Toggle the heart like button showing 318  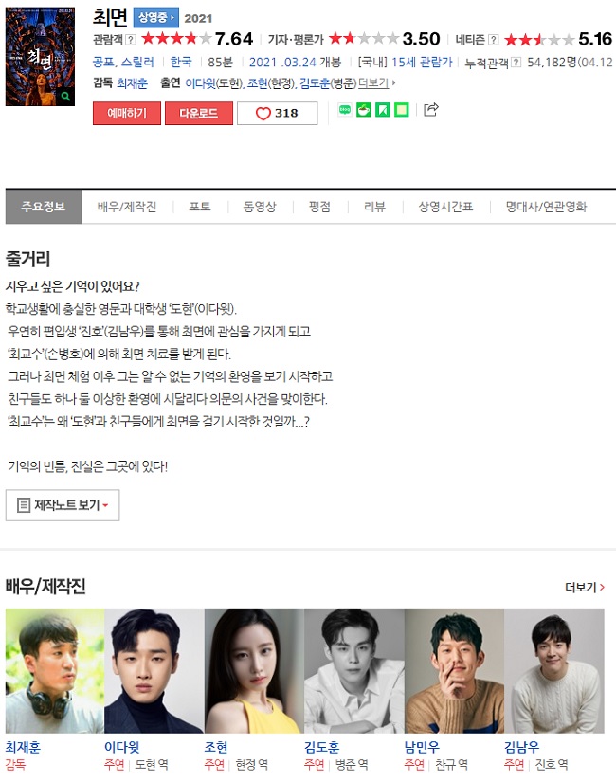(278, 113)
